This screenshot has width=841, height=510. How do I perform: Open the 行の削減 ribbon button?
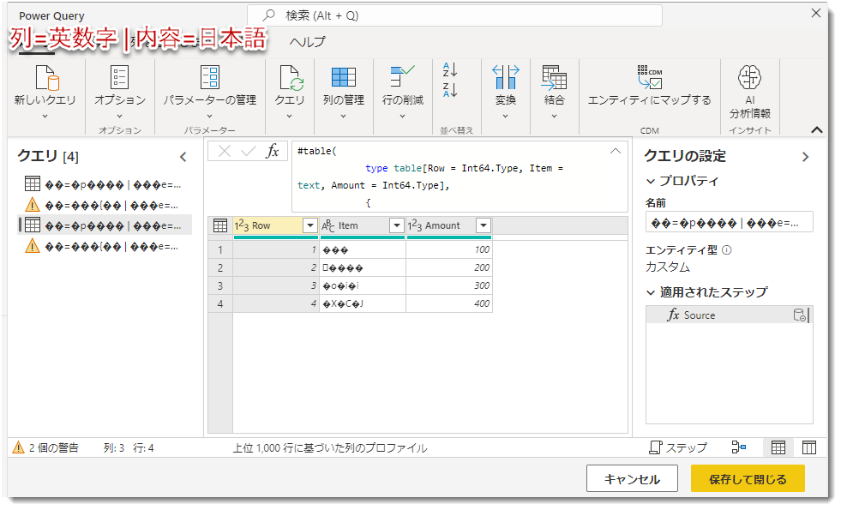[x=402, y=91]
